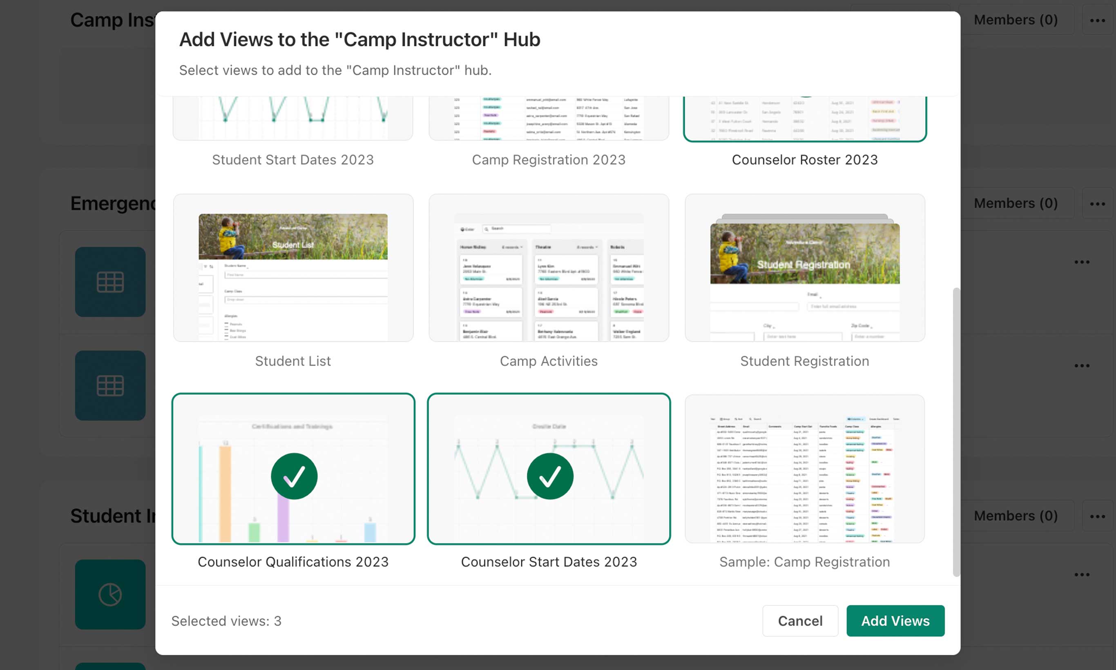Open Members for the Student Instructors section
Image resolution: width=1116 pixels, height=670 pixels.
[1016, 516]
